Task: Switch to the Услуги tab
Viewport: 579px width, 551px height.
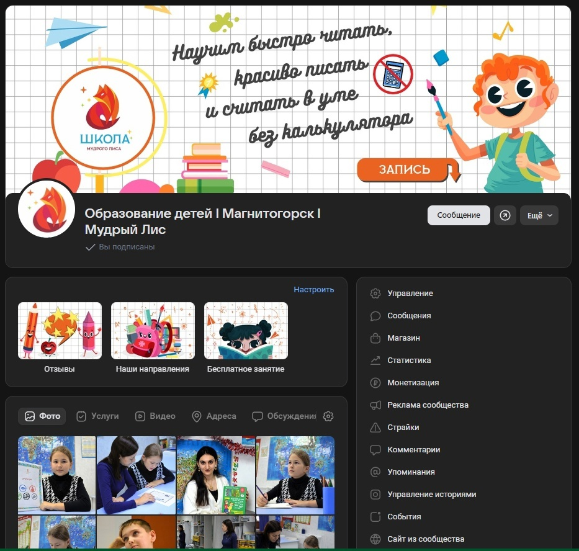Action: (x=97, y=416)
